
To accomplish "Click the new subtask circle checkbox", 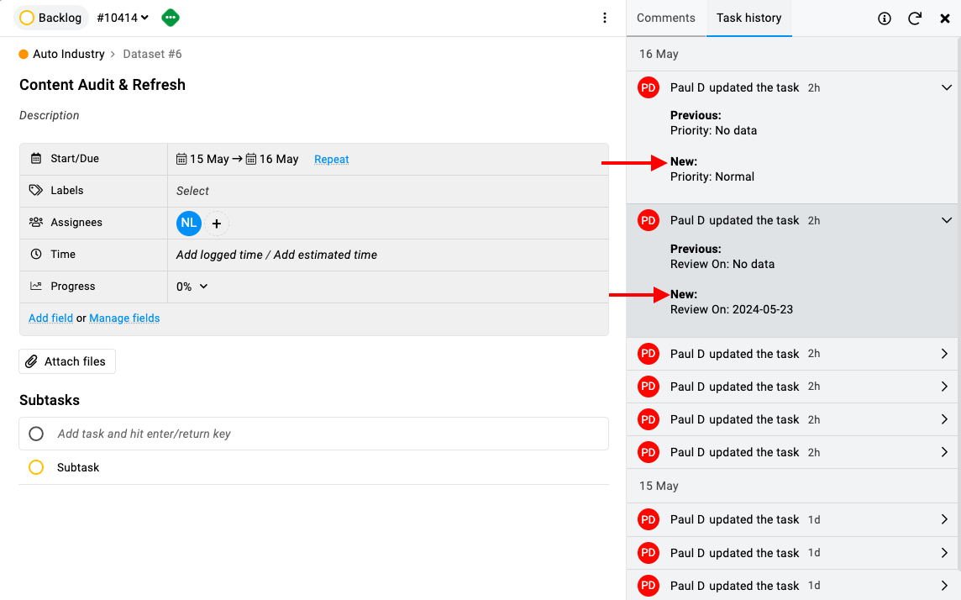I will tap(36, 434).
